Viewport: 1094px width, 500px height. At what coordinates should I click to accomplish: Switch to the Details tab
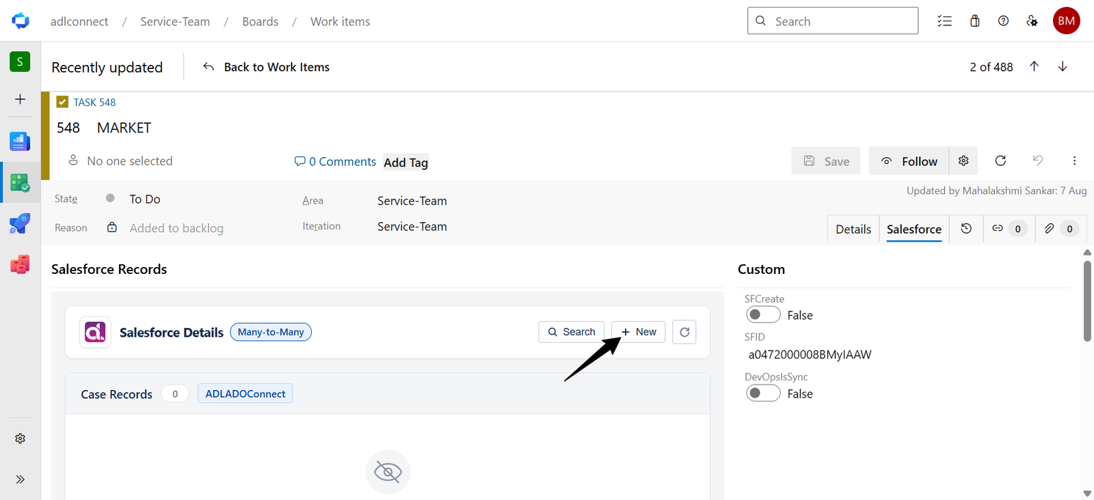click(x=853, y=230)
